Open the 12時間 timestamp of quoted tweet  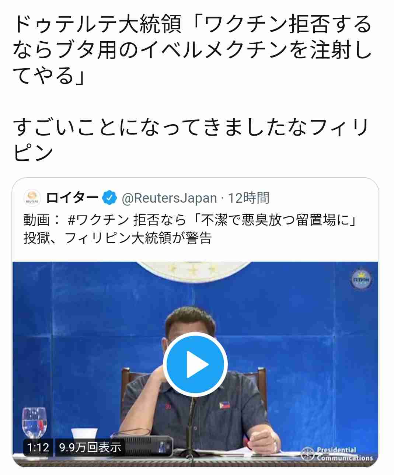(x=248, y=198)
